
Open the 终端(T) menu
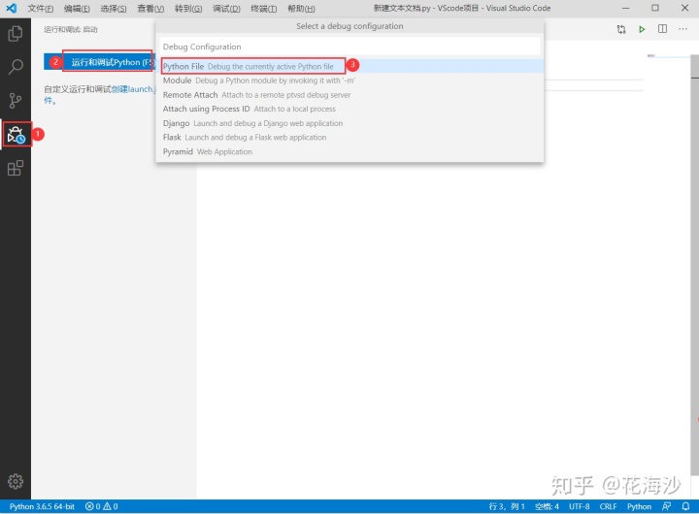[263, 9]
